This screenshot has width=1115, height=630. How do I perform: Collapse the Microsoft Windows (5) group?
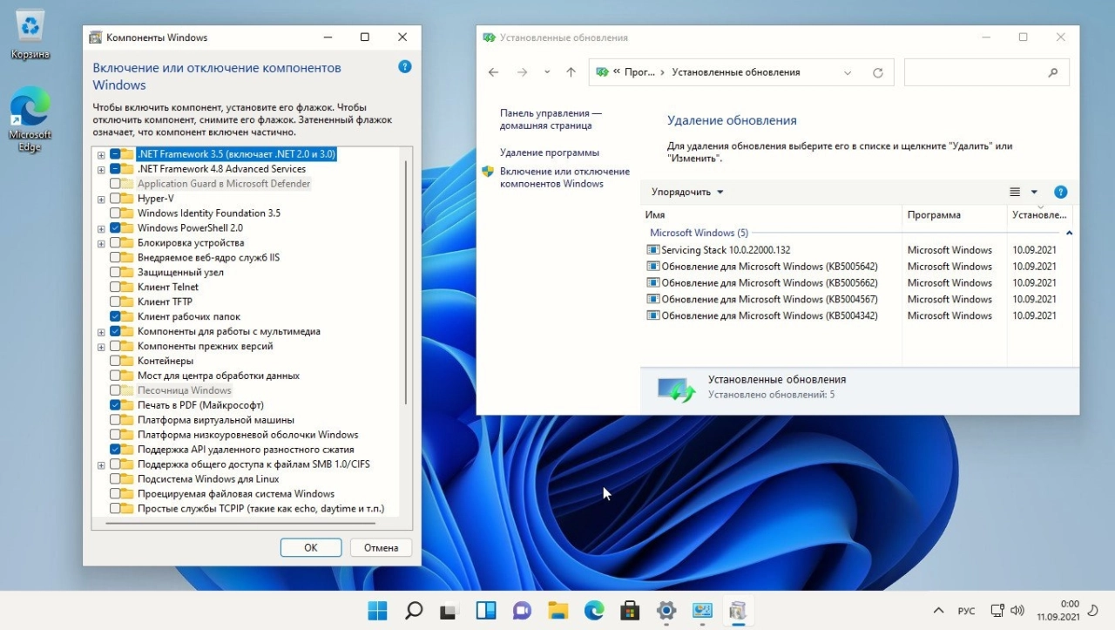[x=1069, y=233]
